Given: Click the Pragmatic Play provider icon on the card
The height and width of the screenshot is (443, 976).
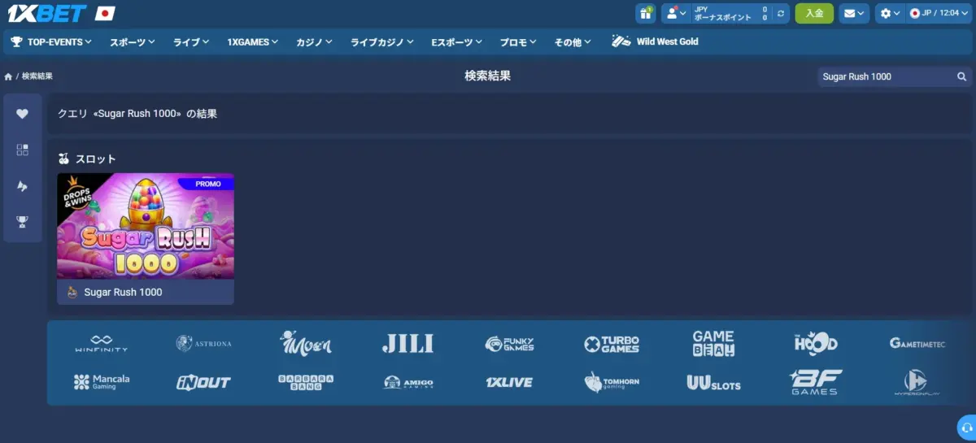Looking at the screenshot, I should 72,292.
